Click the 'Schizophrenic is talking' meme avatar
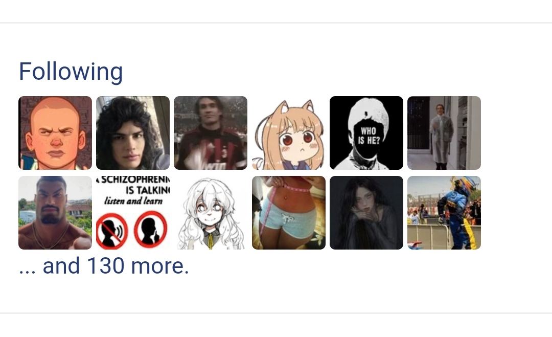 133,213
